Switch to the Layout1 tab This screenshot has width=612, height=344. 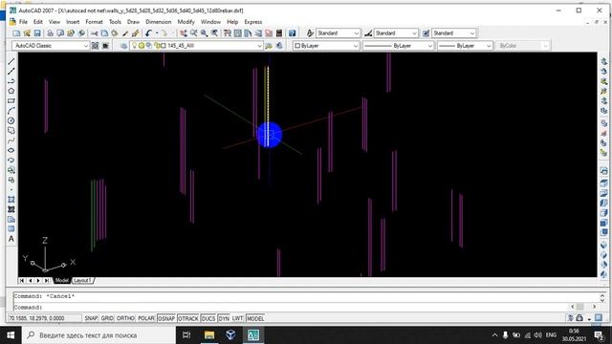click(x=82, y=280)
